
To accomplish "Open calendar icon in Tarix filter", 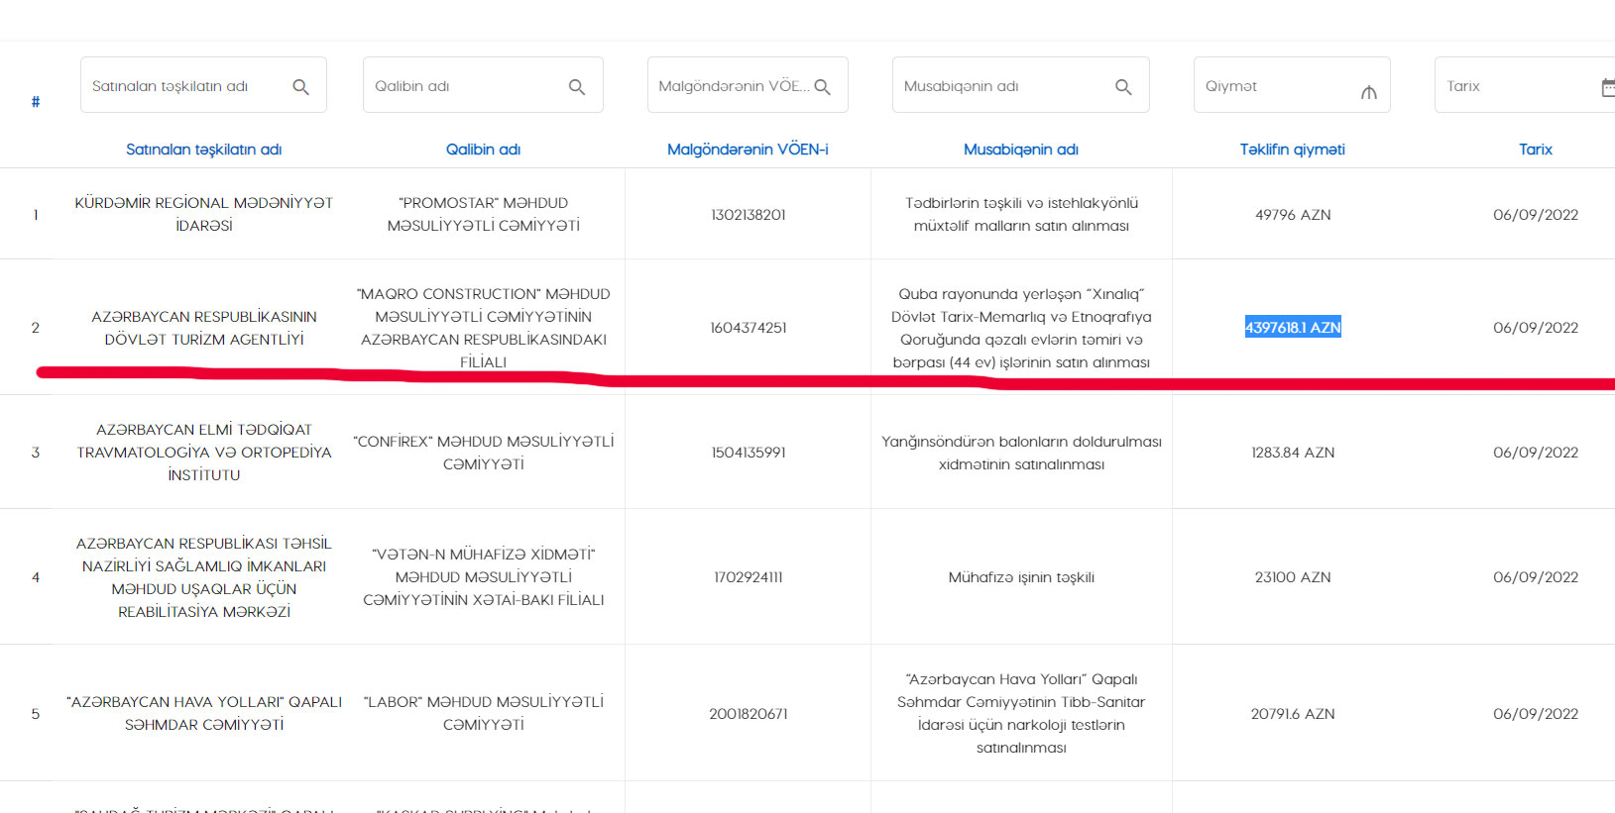I will 1608,87.
